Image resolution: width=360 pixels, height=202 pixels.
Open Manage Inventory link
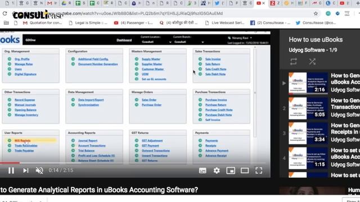(26, 115)
